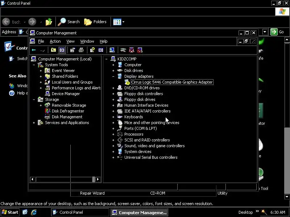Click the 6:30 AM clock in tray

pos(278,212)
